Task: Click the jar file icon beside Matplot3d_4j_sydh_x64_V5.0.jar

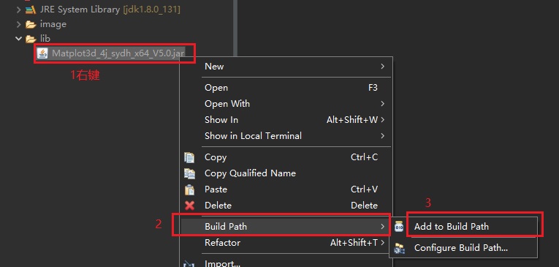Action: [x=42, y=53]
